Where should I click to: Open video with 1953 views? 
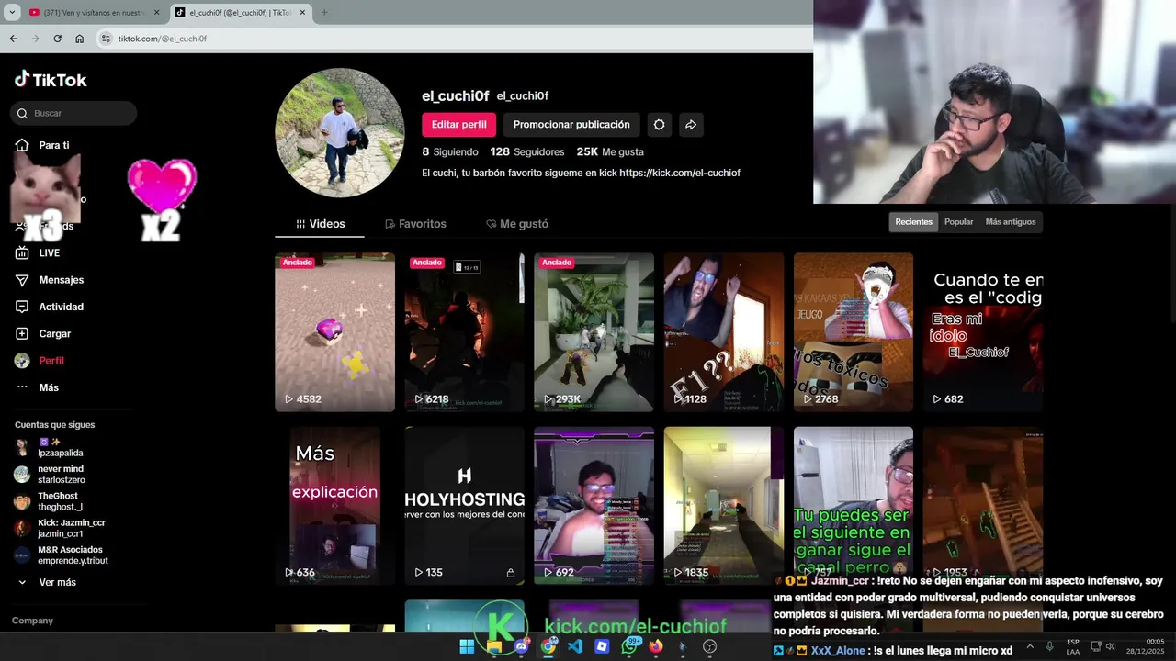point(983,506)
